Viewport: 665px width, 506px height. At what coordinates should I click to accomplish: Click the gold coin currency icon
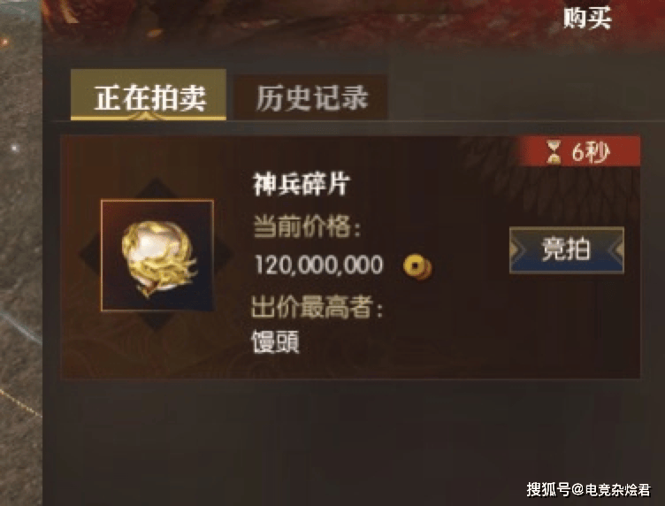(417, 267)
